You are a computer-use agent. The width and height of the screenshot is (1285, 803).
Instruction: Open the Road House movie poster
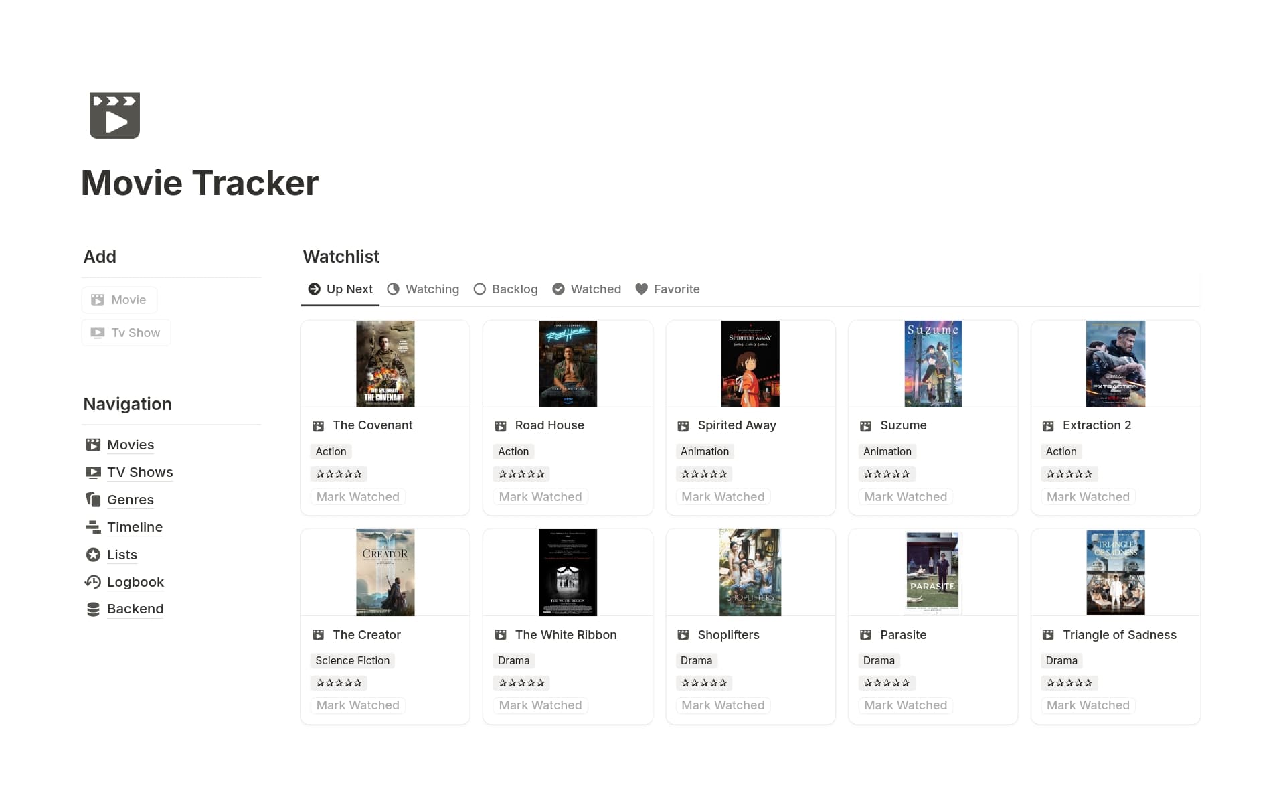click(x=567, y=364)
